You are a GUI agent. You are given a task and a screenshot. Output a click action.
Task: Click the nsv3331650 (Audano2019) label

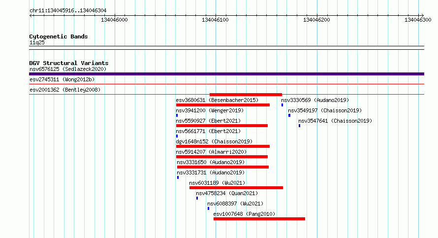(x=211, y=162)
